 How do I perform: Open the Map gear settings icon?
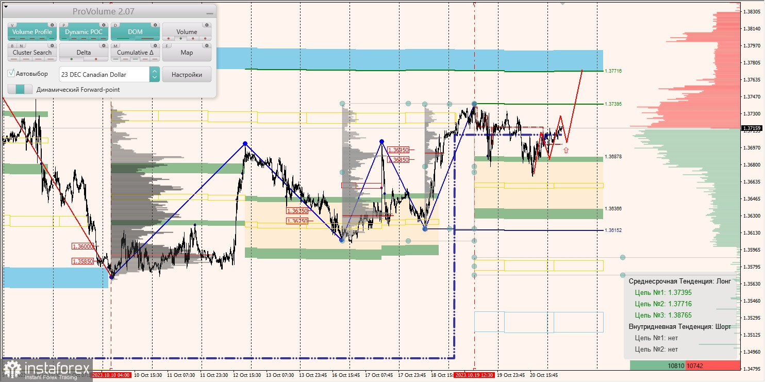(x=207, y=45)
